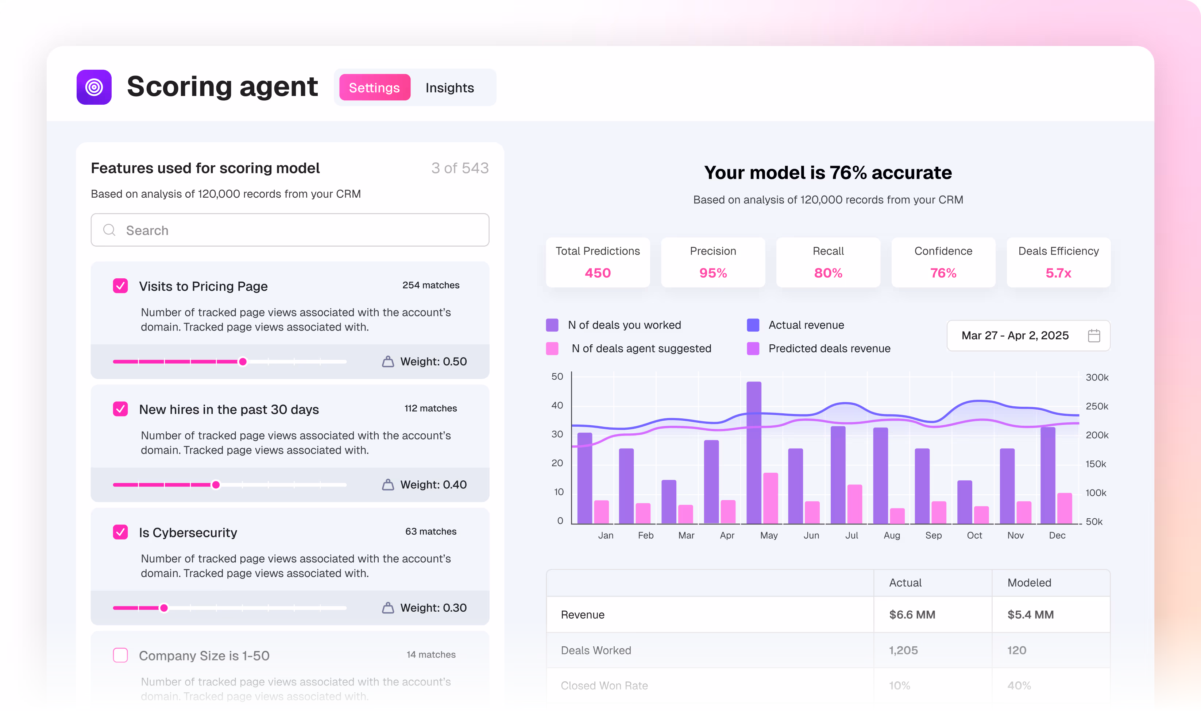Click the lock icon beside Weight: 0.50
Viewport: 1201px width, 712px height.
[x=388, y=362]
